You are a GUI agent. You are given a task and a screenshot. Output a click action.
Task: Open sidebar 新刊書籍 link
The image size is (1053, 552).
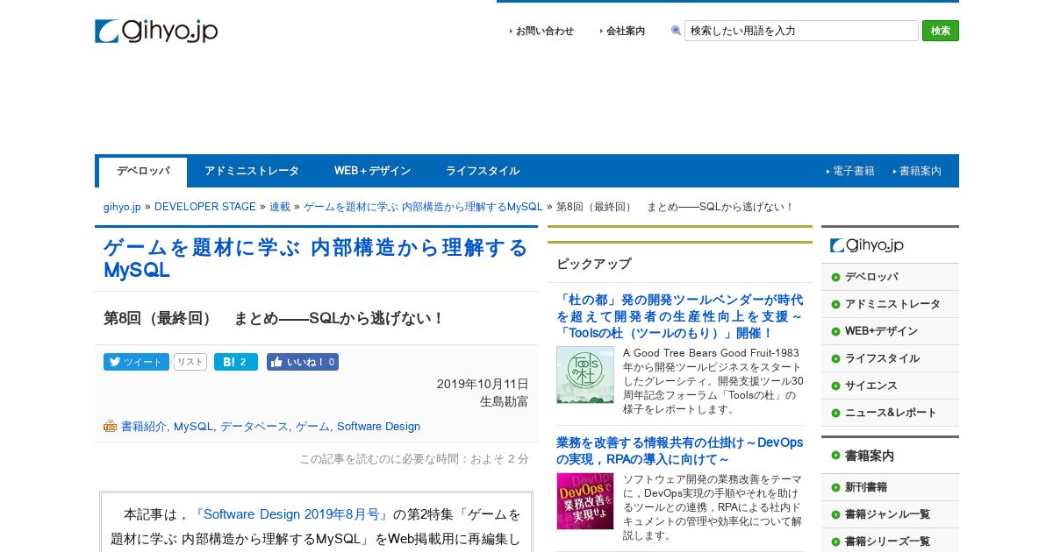(866, 487)
